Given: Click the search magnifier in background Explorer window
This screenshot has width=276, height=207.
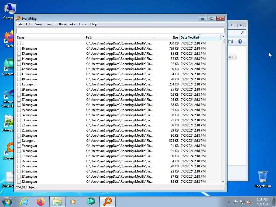Looking at the screenshot, I should point(243,32).
